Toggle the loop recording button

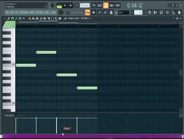click(x=118, y=5)
